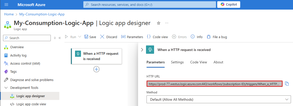
Task: File a bug using bug icon
Action: 217,37
